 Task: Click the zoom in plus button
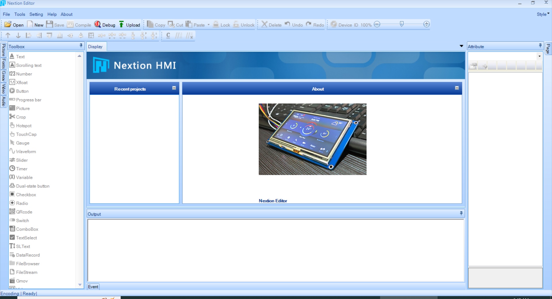click(x=427, y=24)
